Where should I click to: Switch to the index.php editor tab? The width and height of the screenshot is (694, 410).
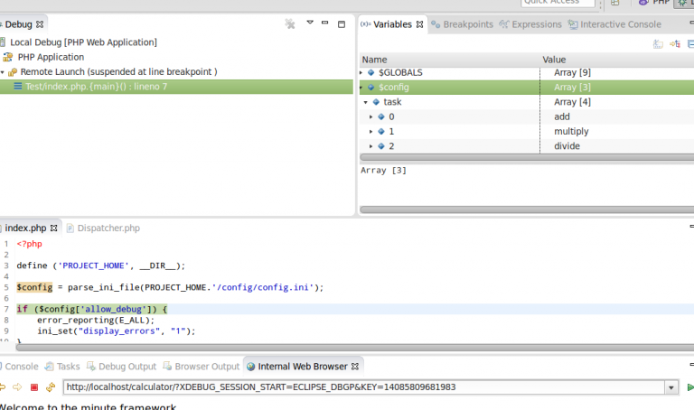point(25,228)
